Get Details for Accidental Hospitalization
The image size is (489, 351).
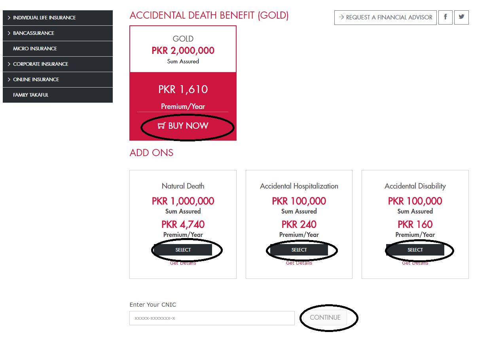pyautogui.click(x=299, y=263)
